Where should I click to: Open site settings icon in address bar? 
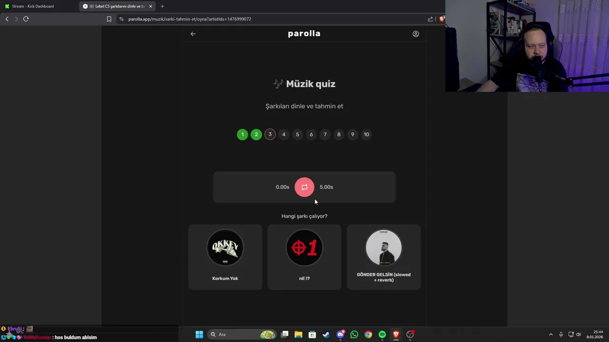(121, 19)
